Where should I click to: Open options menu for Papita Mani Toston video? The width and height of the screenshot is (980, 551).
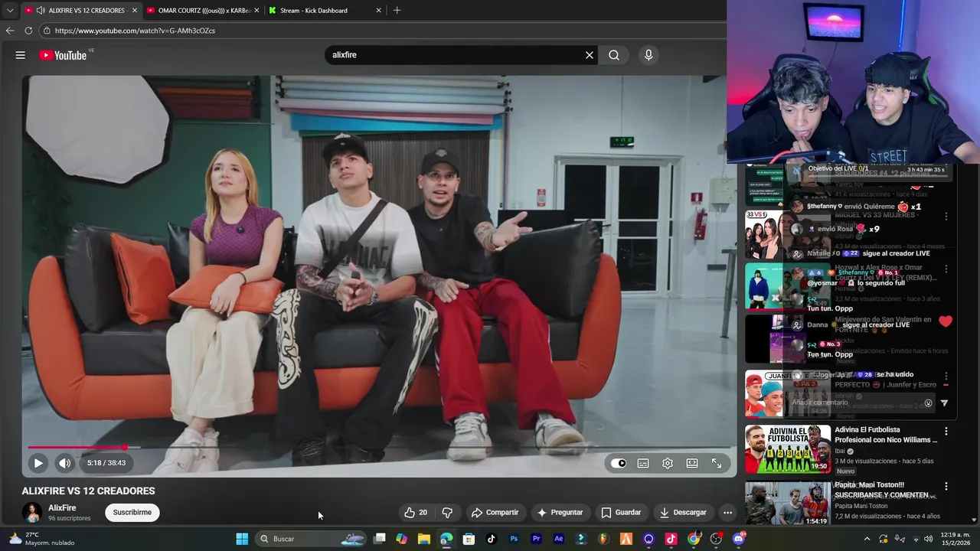click(x=946, y=487)
